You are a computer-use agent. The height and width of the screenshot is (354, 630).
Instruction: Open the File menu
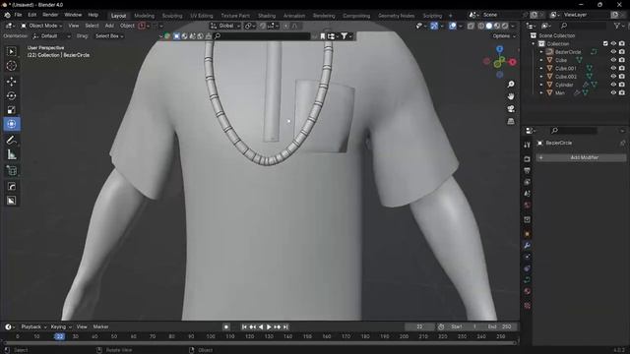coord(18,15)
